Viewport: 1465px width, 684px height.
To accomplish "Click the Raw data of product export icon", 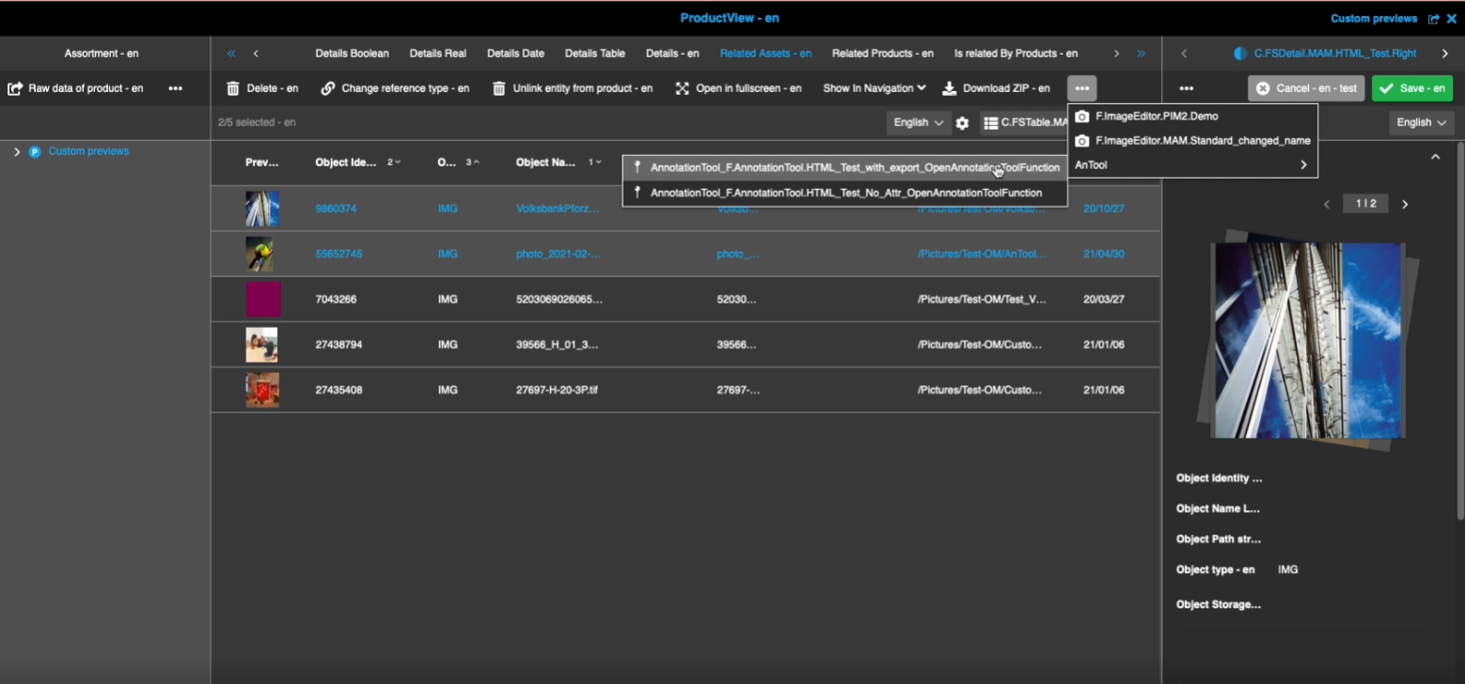I will click(x=15, y=88).
